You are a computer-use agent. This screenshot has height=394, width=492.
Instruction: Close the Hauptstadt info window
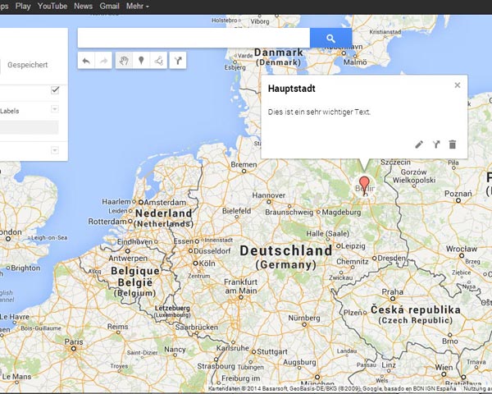click(458, 85)
